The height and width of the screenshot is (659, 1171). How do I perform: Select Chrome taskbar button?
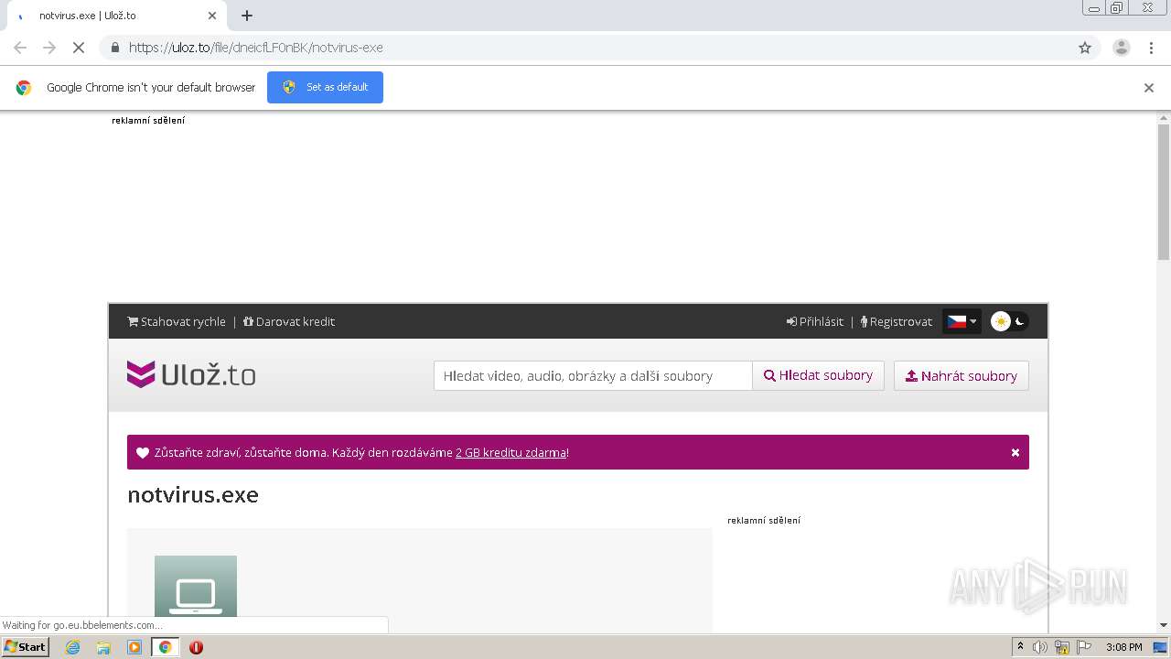click(166, 647)
